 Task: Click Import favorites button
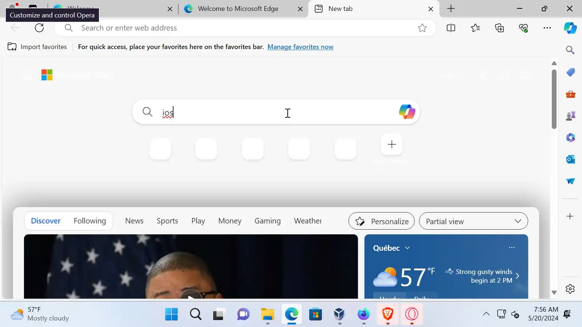(x=37, y=47)
